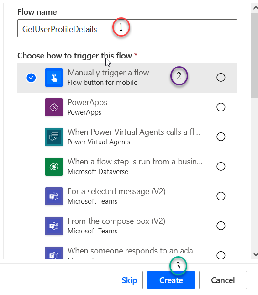This screenshot has width=258, height=295.
Task: View info for Power Virtual Agents trigger
Action: (x=221, y=137)
